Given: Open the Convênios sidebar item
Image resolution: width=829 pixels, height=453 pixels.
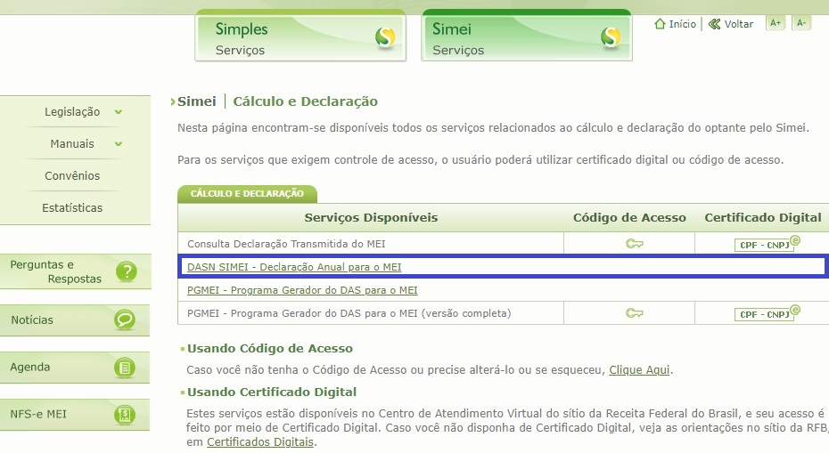Looking at the screenshot, I should click(x=72, y=176).
